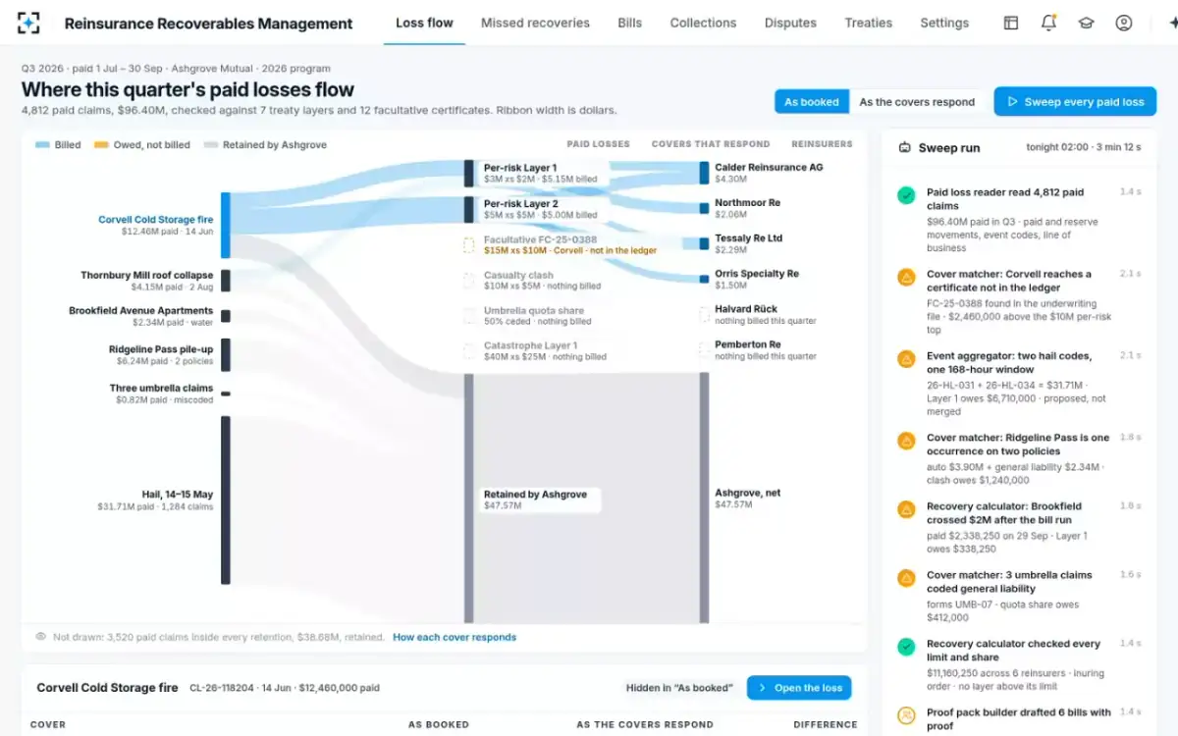Click warning icon for Corvell certificate step
Viewport: 1178px width, 736px height.
click(906, 277)
